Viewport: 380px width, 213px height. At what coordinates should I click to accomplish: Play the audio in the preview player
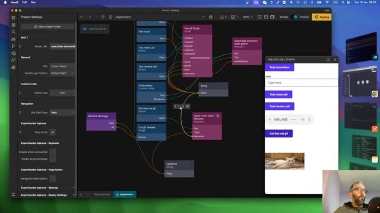click(270, 120)
